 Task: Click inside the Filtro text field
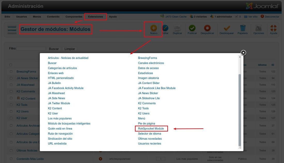point(31,48)
